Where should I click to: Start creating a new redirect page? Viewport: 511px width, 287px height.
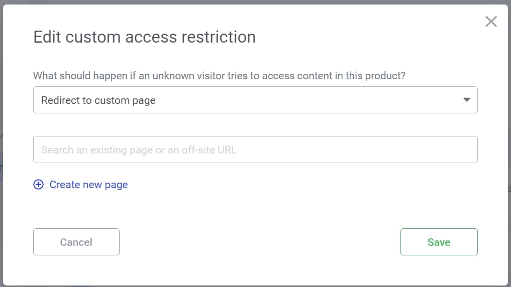[88, 185]
